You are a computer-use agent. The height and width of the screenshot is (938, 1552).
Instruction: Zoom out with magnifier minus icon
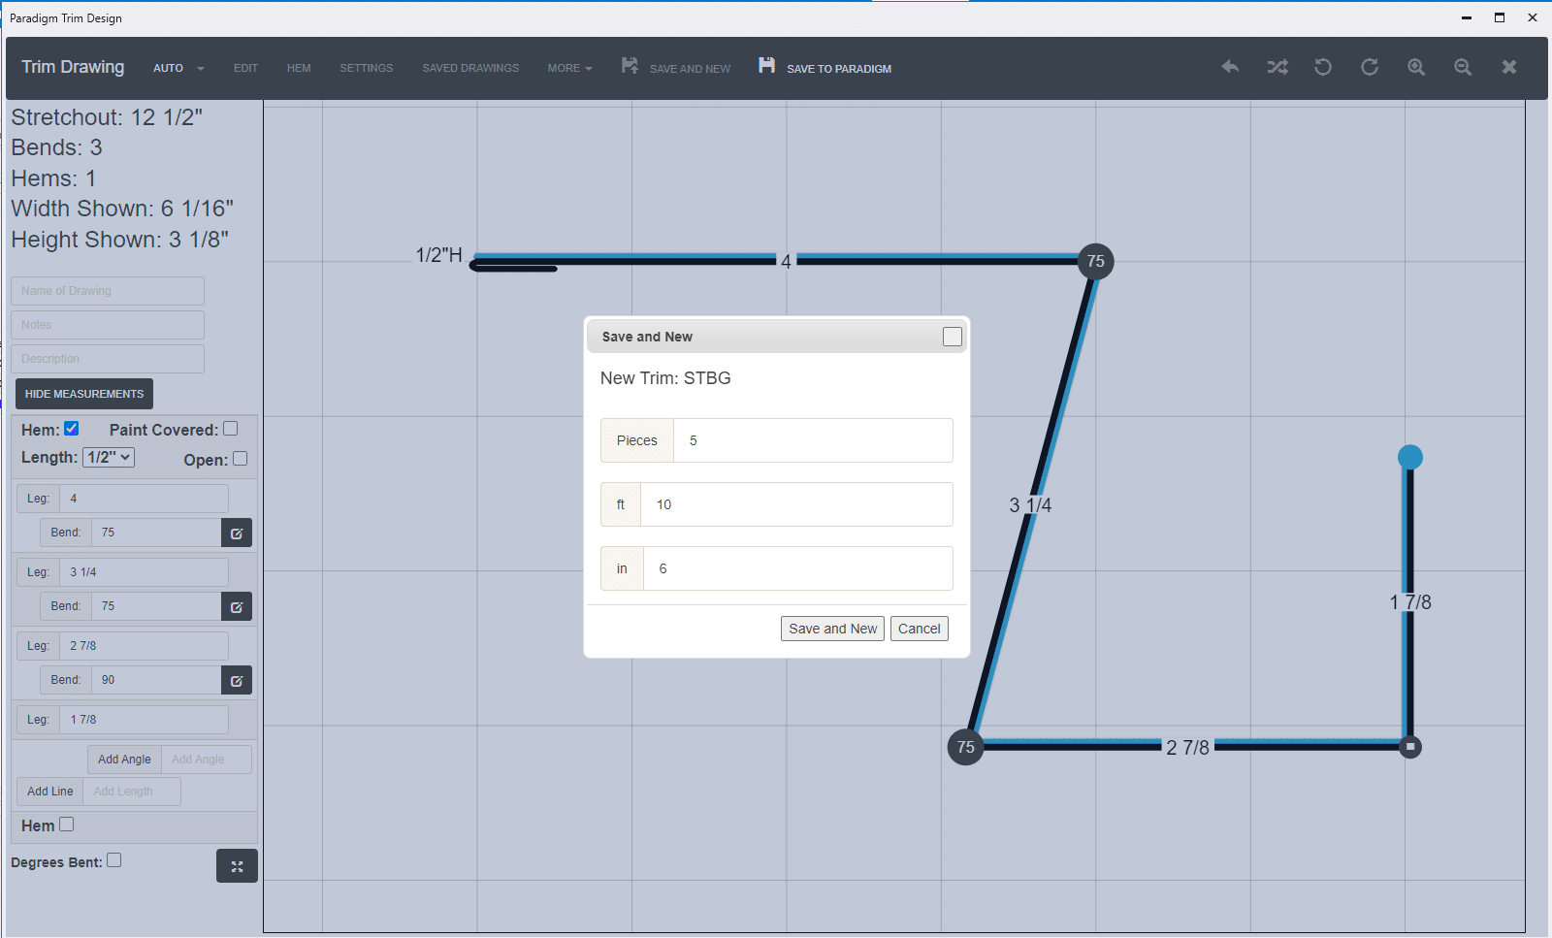[x=1463, y=67]
